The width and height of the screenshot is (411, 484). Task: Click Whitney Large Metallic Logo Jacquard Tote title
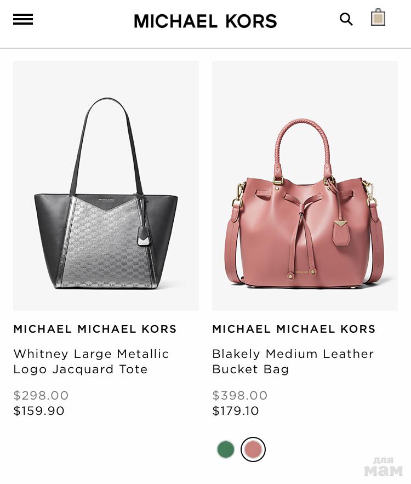point(92,361)
